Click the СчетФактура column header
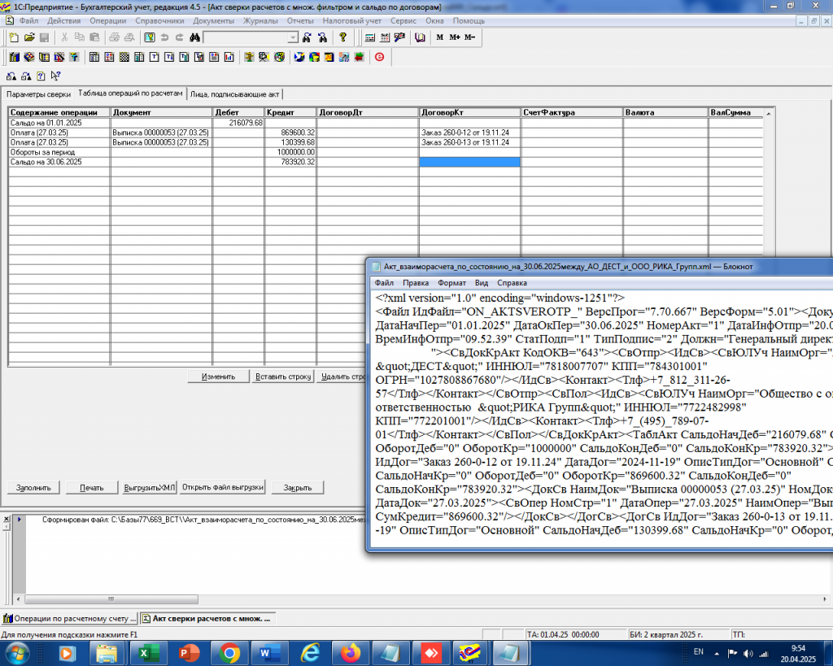 (x=572, y=112)
